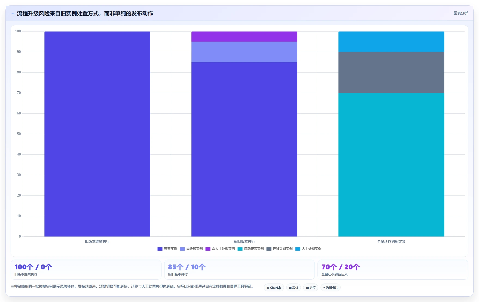Click the 图表分析 label in header
This screenshot has height=302, width=479.
click(x=460, y=13)
